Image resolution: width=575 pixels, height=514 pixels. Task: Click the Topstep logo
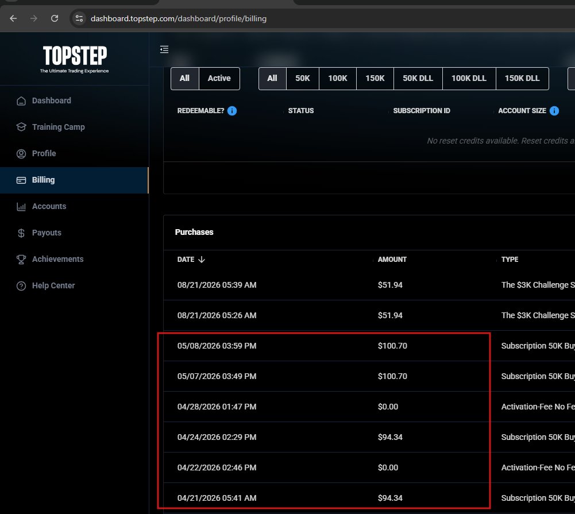point(75,59)
